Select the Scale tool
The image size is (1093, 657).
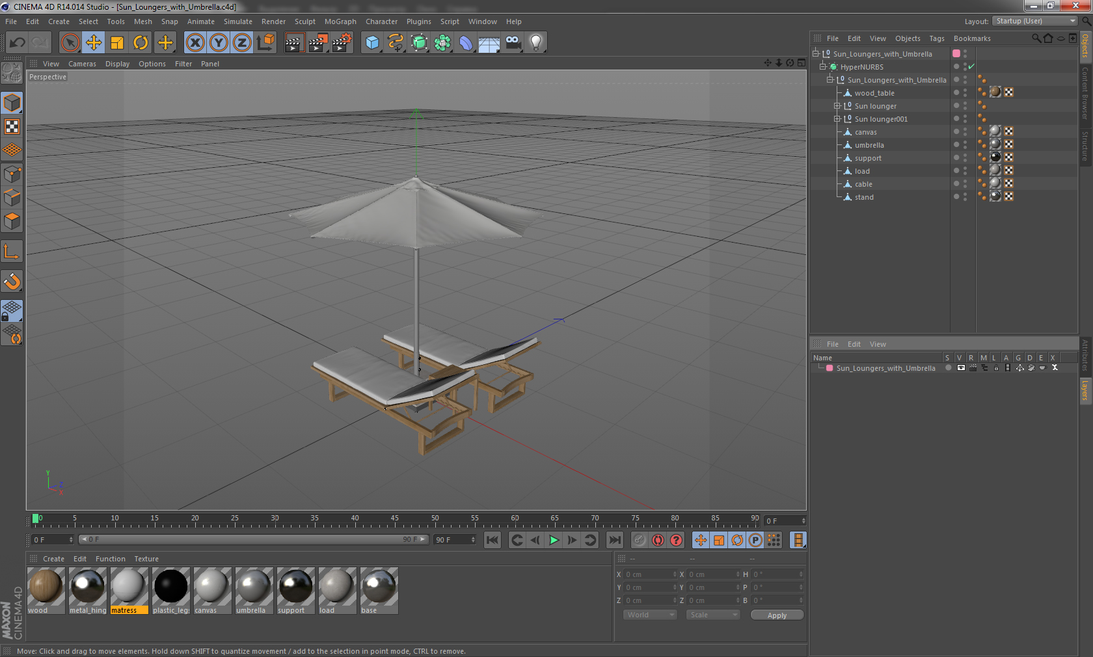[117, 43]
